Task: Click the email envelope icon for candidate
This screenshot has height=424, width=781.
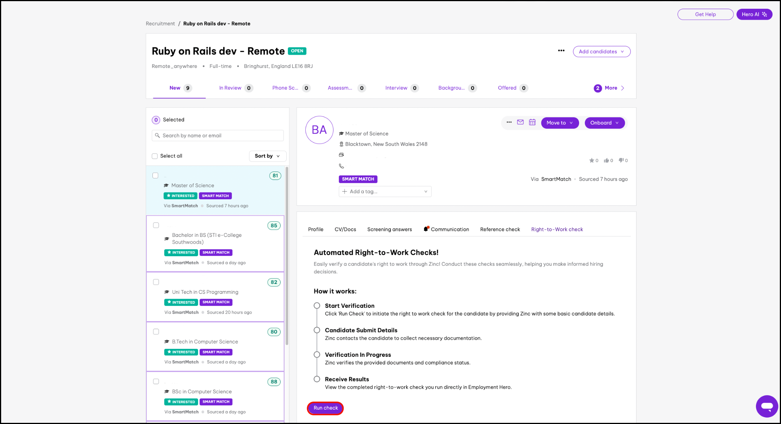Action: pyautogui.click(x=520, y=122)
